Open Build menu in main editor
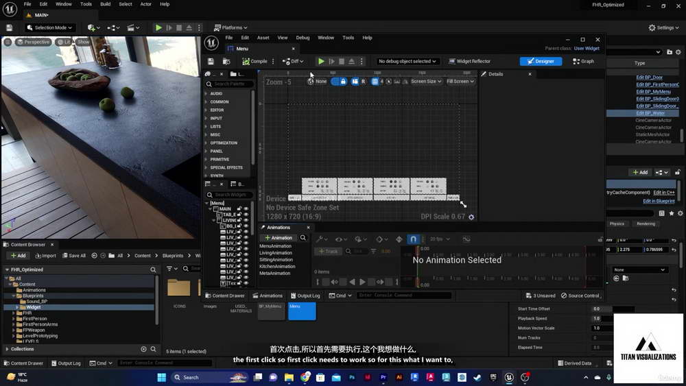This screenshot has height=386, width=686. (x=106, y=4)
